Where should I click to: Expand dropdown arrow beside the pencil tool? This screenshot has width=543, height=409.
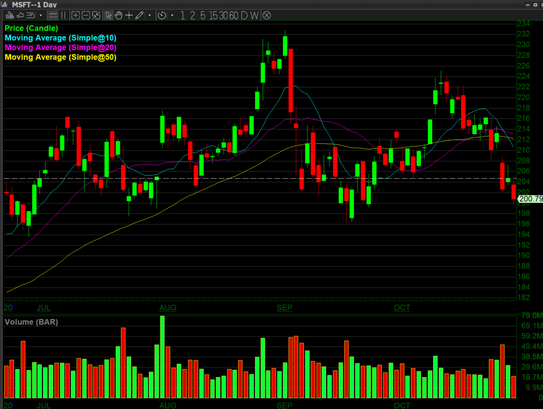point(150,15)
